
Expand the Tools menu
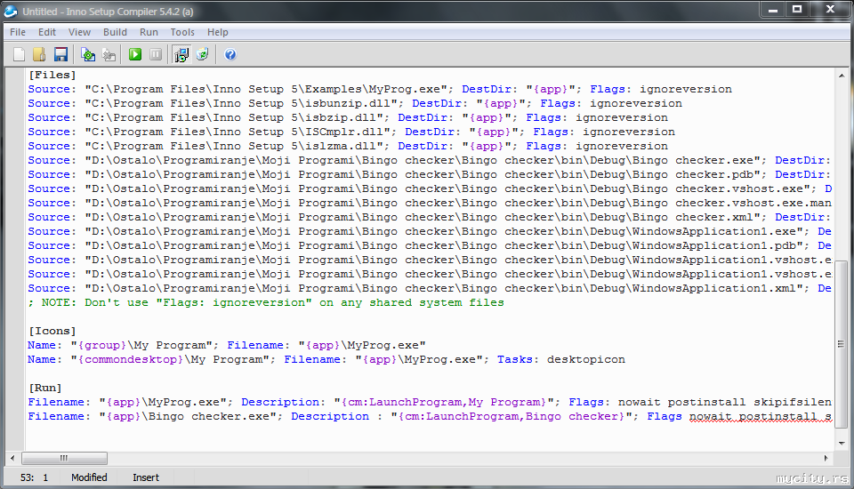coord(182,32)
